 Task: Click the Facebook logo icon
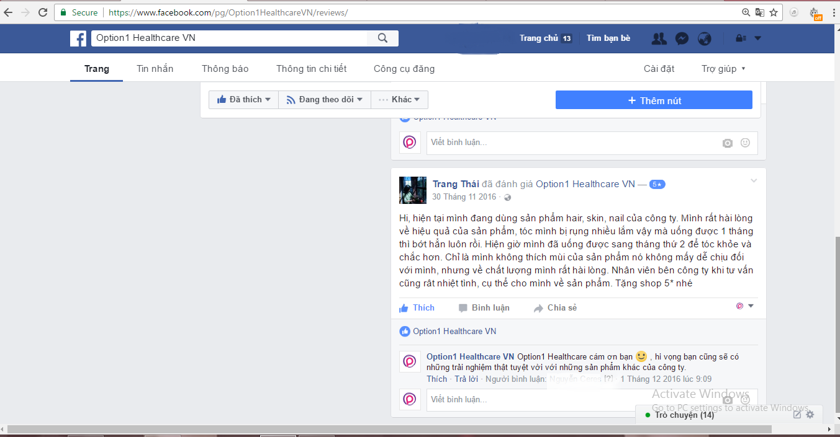[x=78, y=38]
